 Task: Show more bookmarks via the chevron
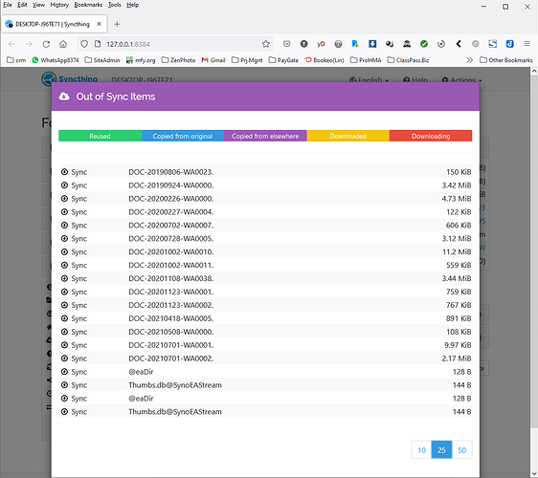(x=469, y=60)
